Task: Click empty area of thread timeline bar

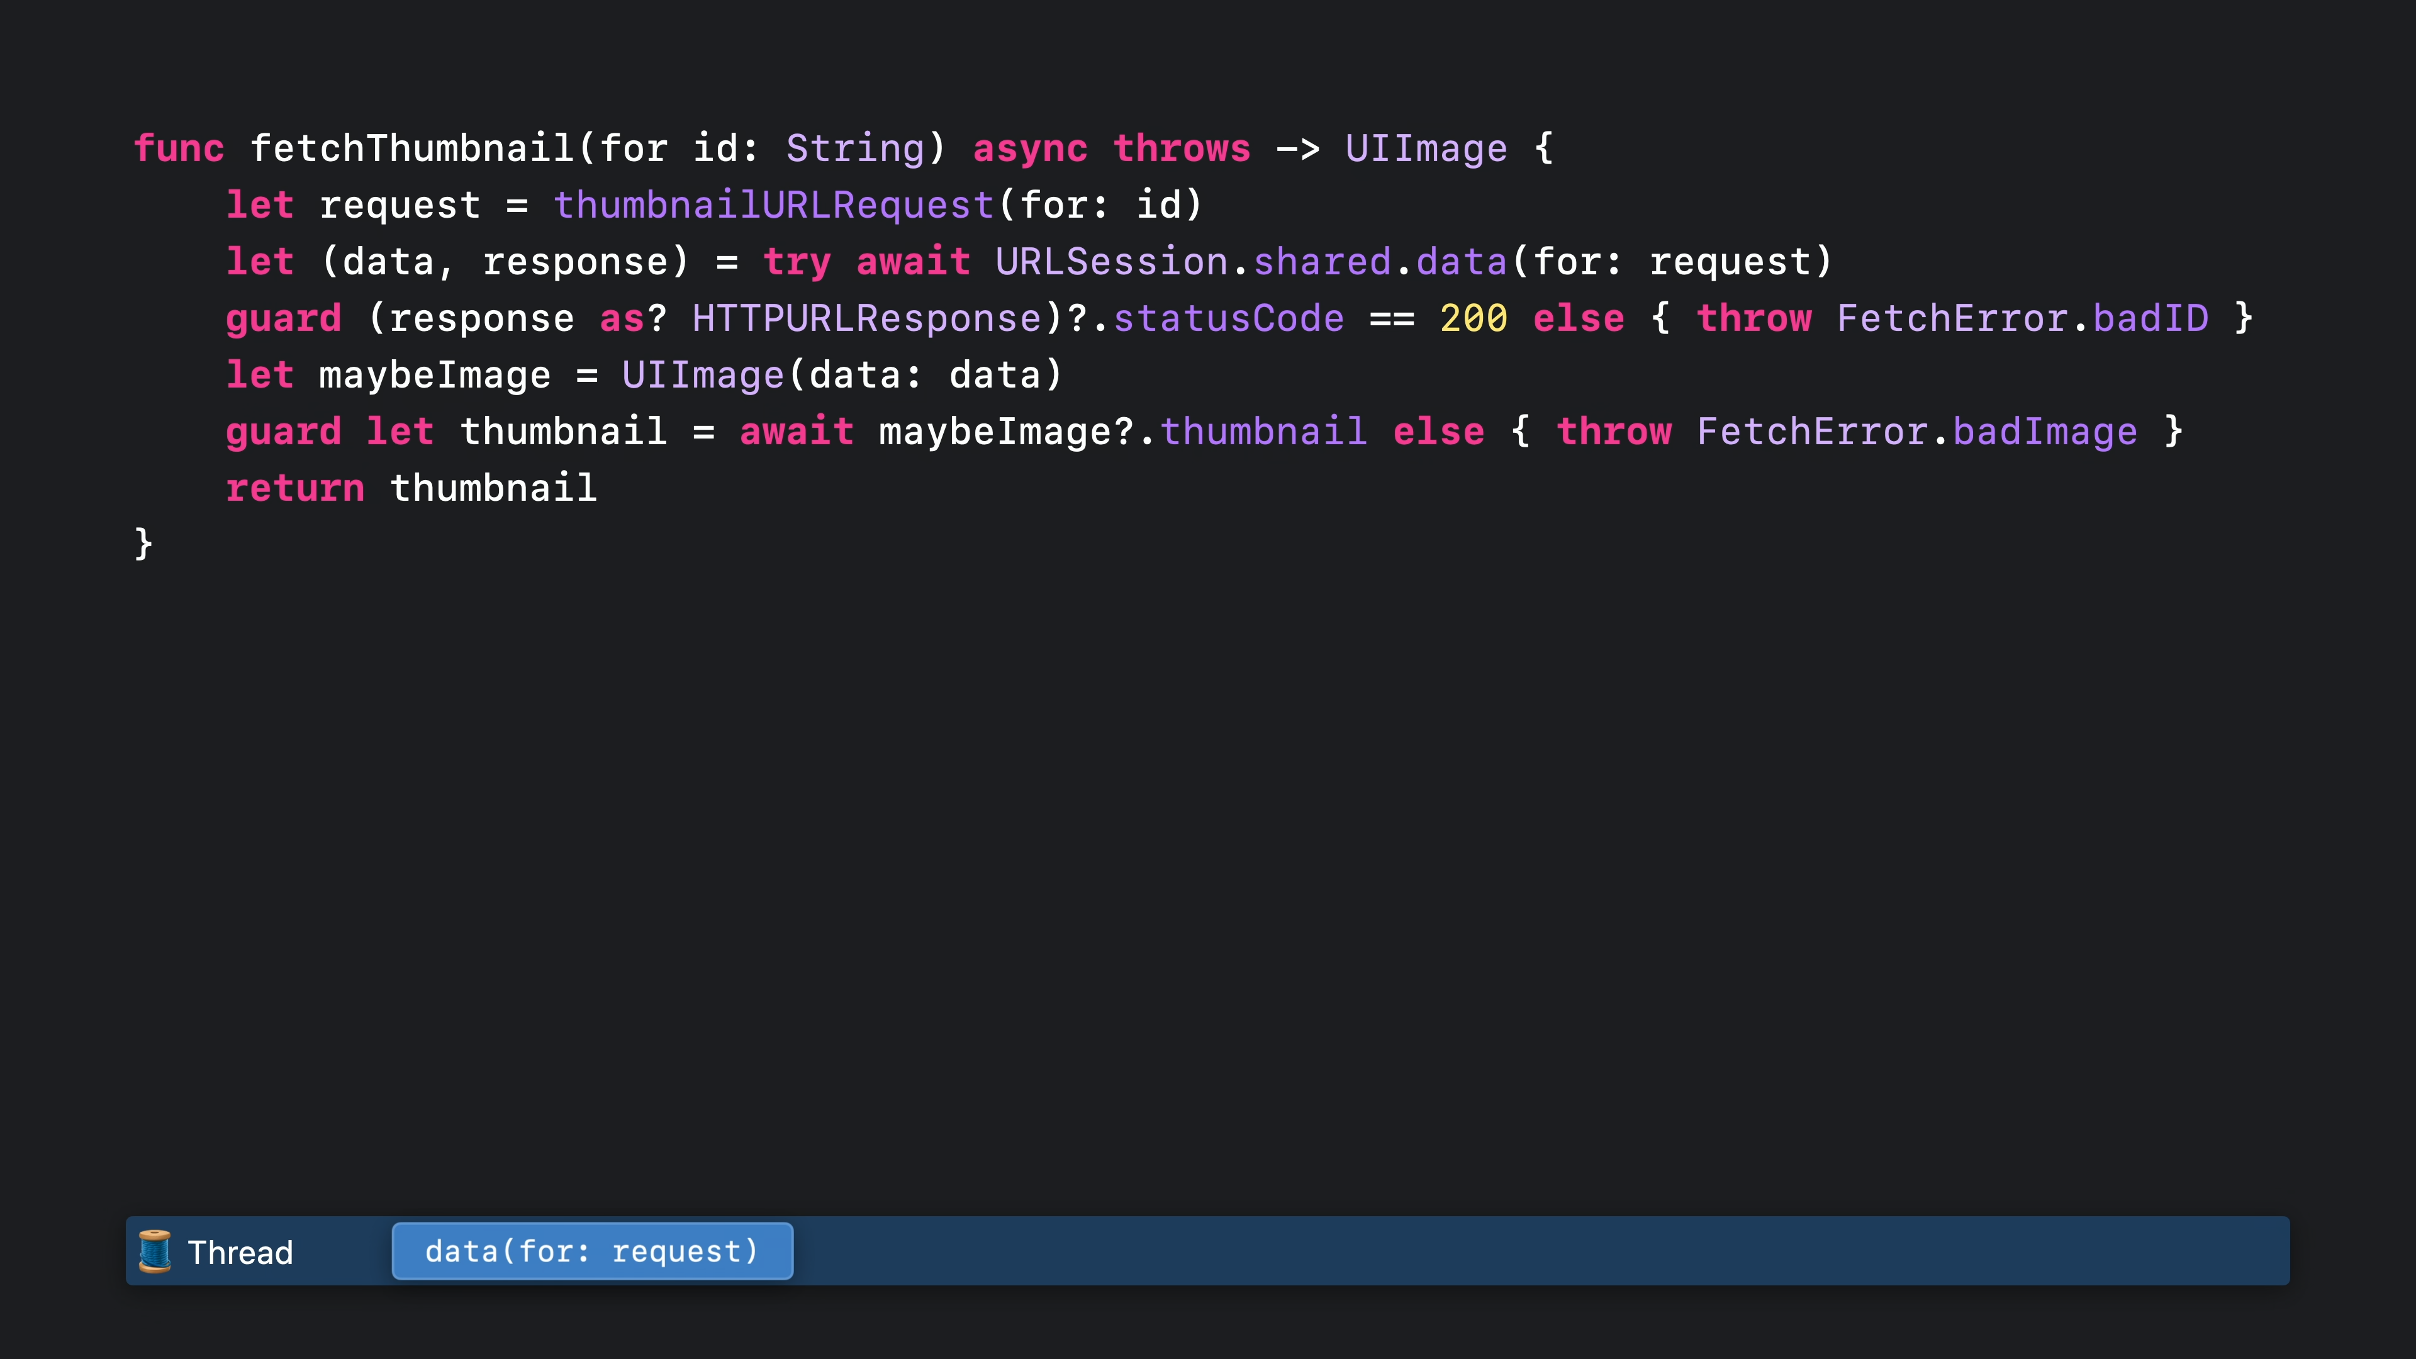Action: pyautogui.click(x=1501, y=1251)
